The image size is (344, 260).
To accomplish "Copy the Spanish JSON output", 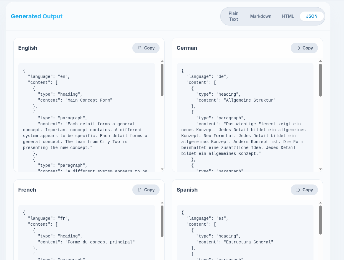I will (304, 190).
